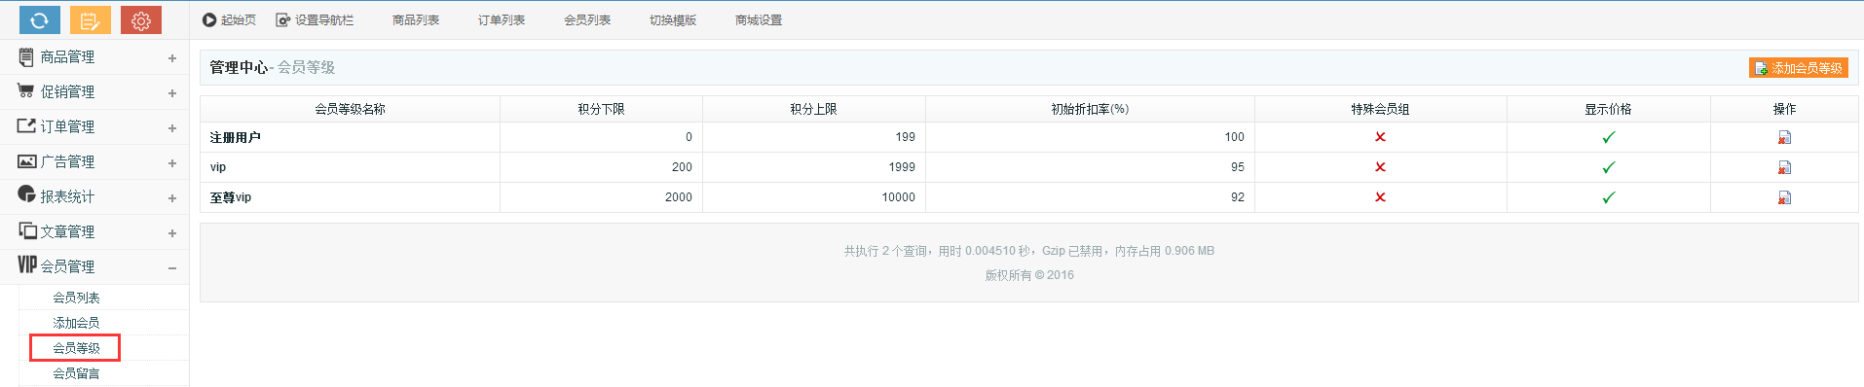
Task: Toggle 显示价格 checkmark for 注册用户
Action: pos(1608,137)
